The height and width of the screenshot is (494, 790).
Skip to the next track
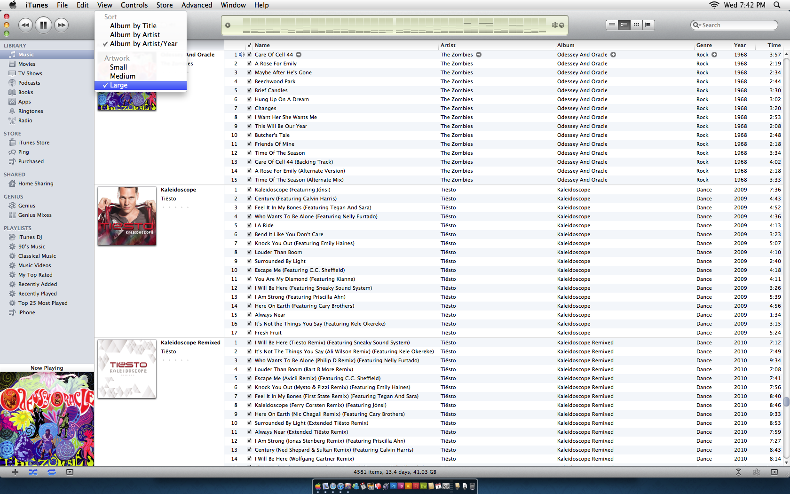(x=61, y=25)
